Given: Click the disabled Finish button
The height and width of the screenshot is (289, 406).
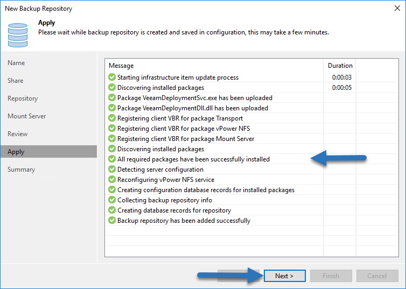Looking at the screenshot, I should pos(331,276).
